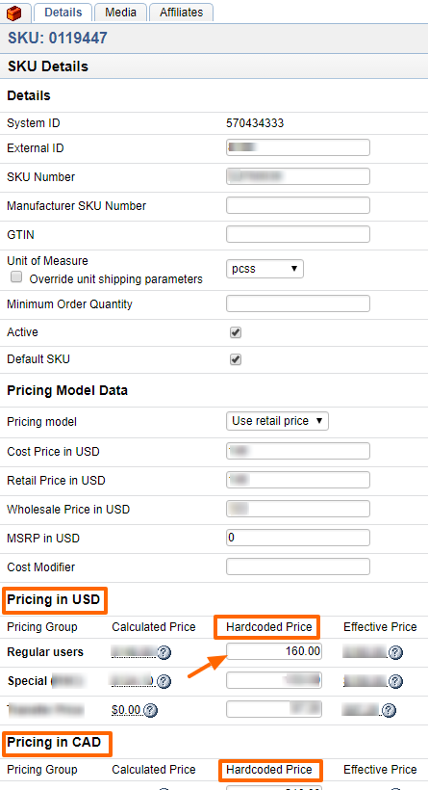Open help for Regular users calculated price
The height and width of the screenshot is (790, 428).
[164, 653]
